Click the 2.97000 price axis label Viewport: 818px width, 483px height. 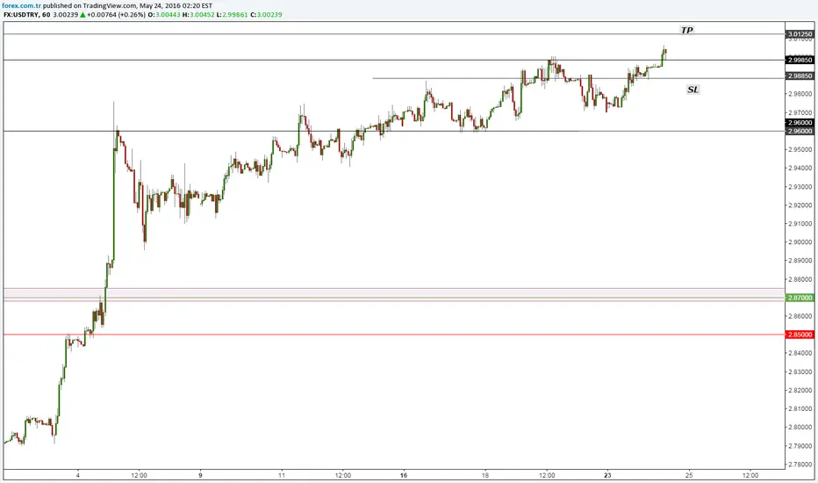pos(800,112)
